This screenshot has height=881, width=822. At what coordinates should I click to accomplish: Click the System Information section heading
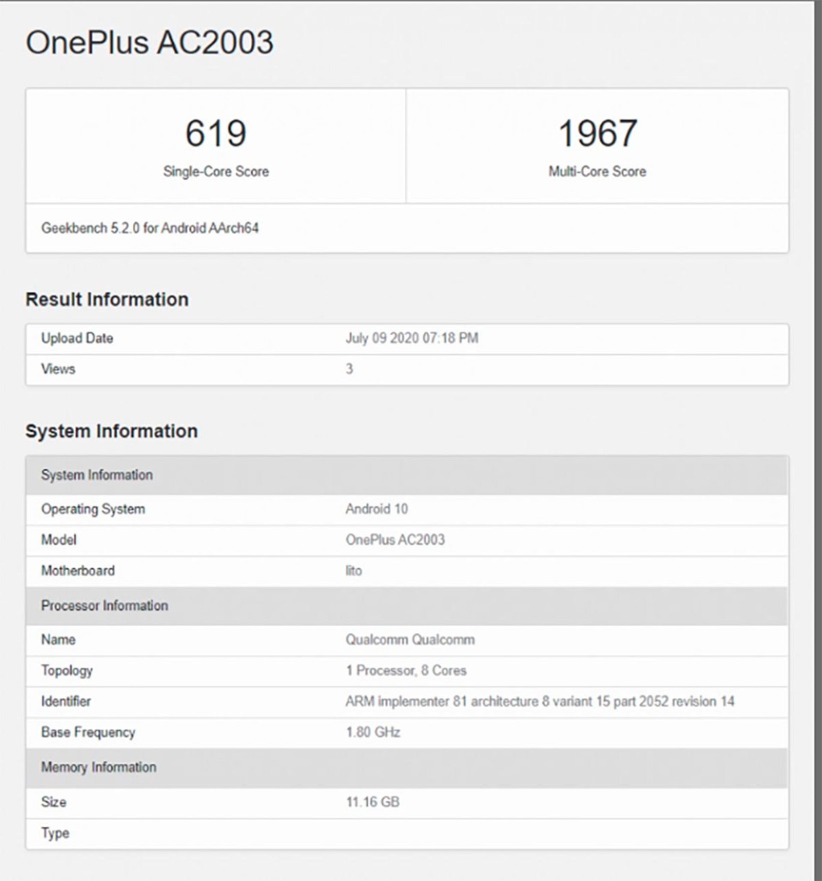[112, 431]
